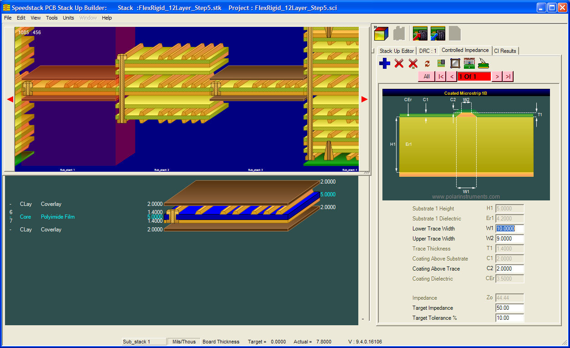
Task: Click the '1 Of 1' structure counter
Action: 474,77
